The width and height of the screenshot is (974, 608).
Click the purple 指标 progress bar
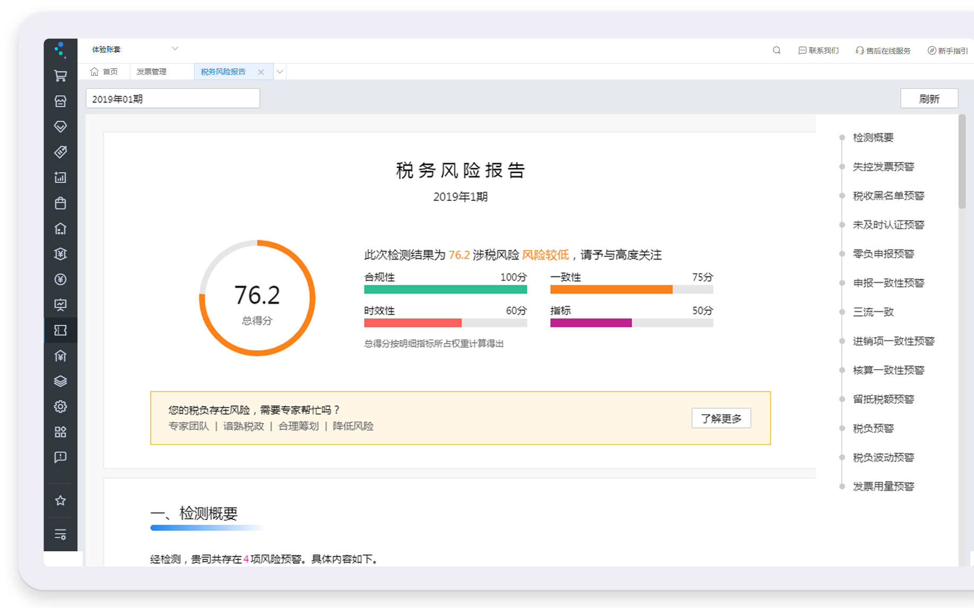(631, 323)
